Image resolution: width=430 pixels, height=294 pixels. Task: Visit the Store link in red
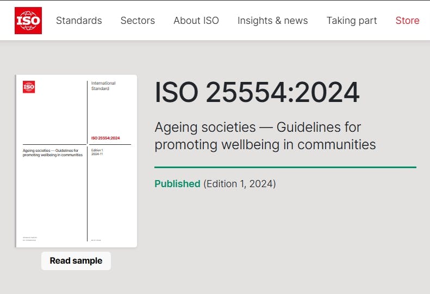coord(407,21)
